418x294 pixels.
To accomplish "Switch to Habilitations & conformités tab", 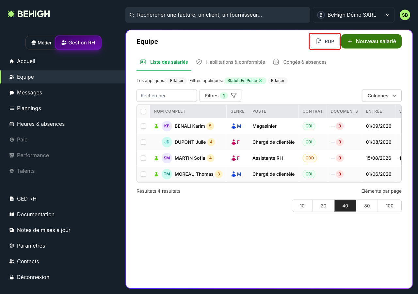I will point(231,62).
